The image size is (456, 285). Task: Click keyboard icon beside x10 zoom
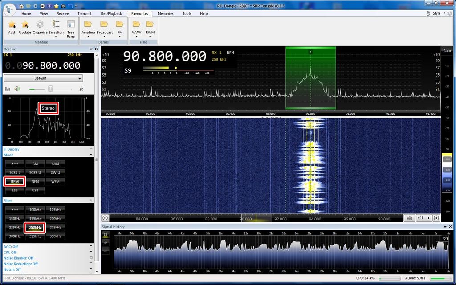point(410,218)
